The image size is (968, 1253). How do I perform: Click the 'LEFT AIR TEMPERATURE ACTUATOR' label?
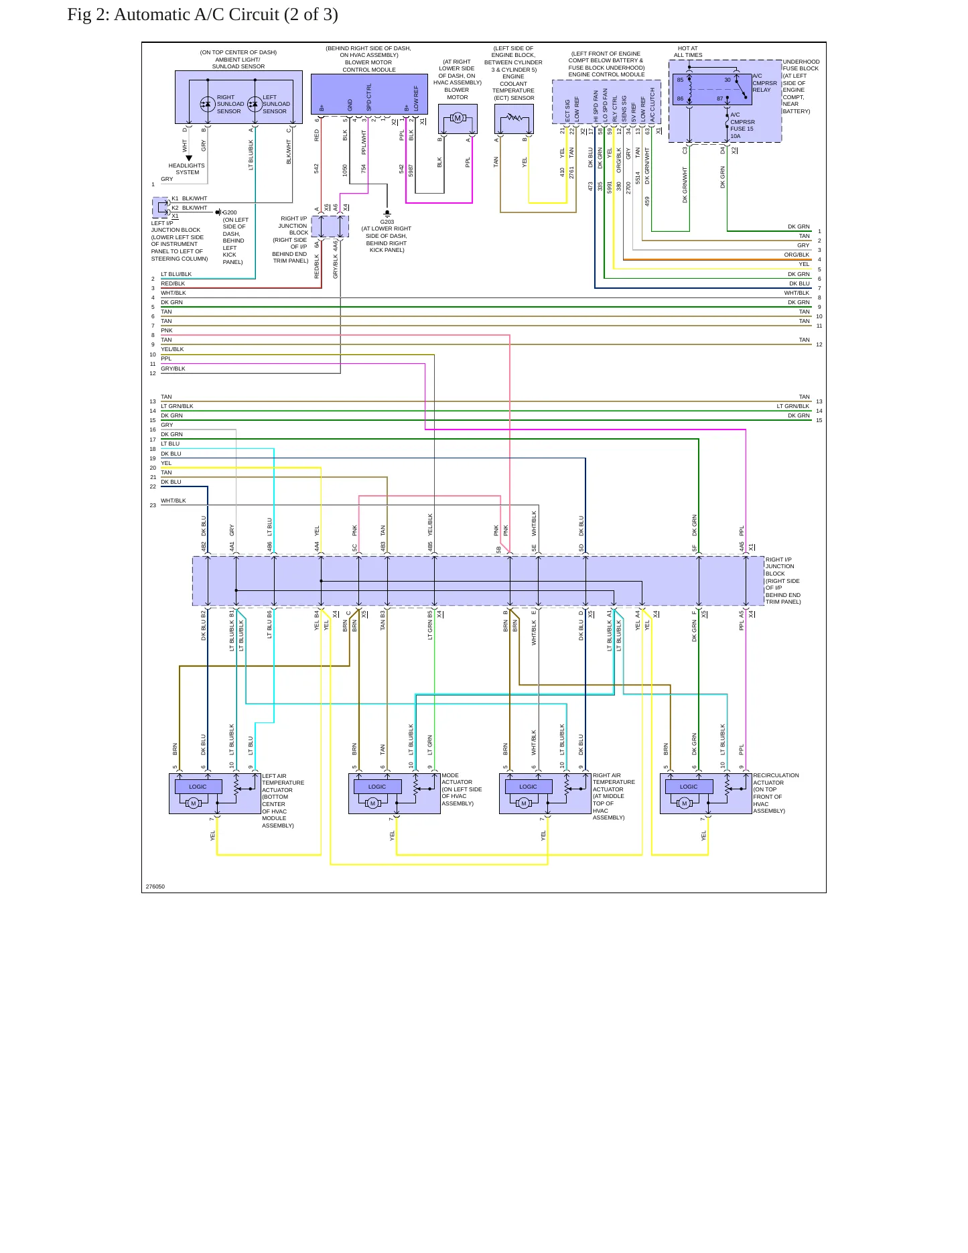[283, 783]
